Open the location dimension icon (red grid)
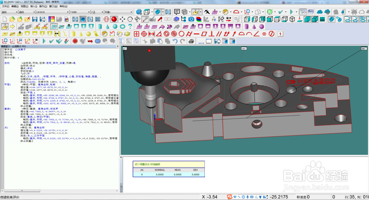The height and width of the screenshot is (200, 369). click(137, 34)
